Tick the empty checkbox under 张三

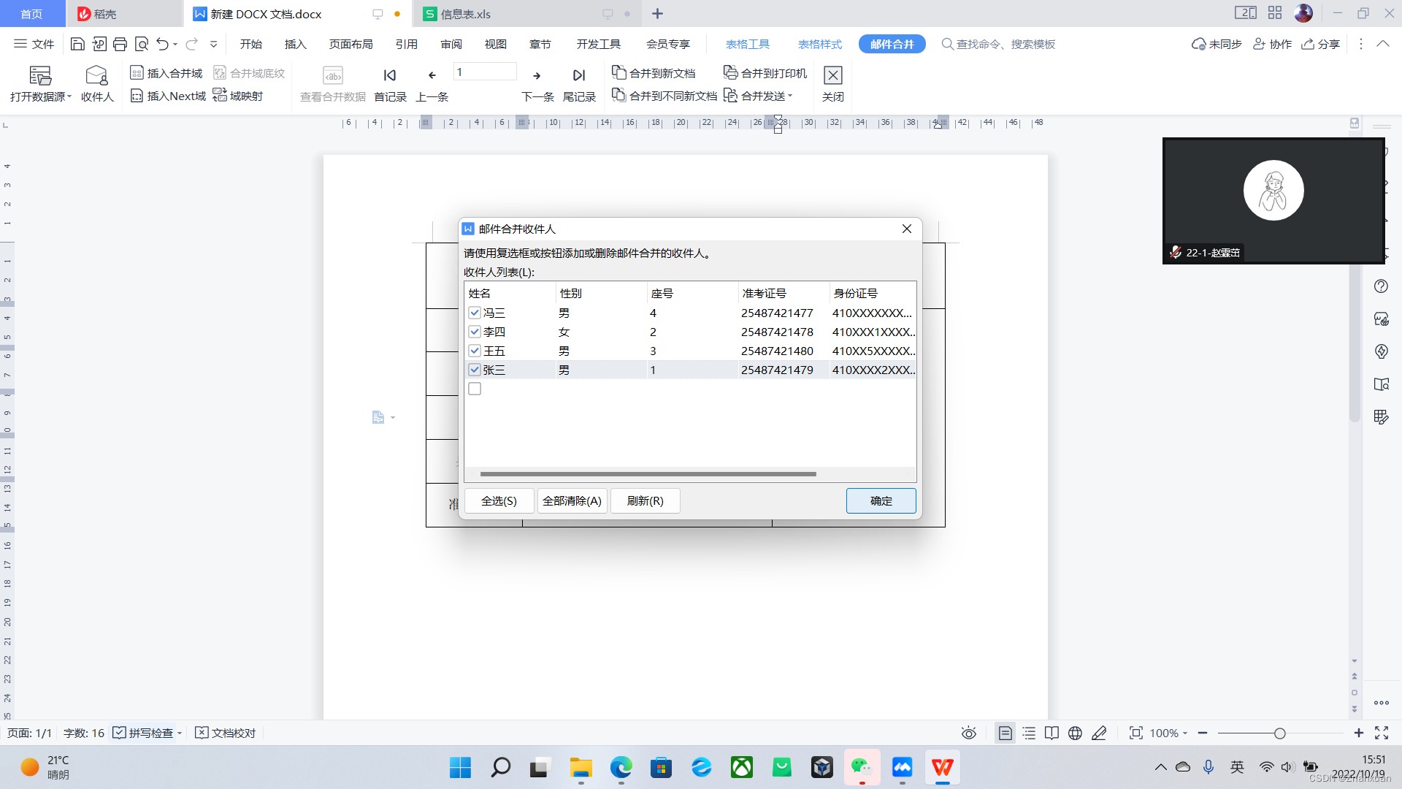click(475, 389)
